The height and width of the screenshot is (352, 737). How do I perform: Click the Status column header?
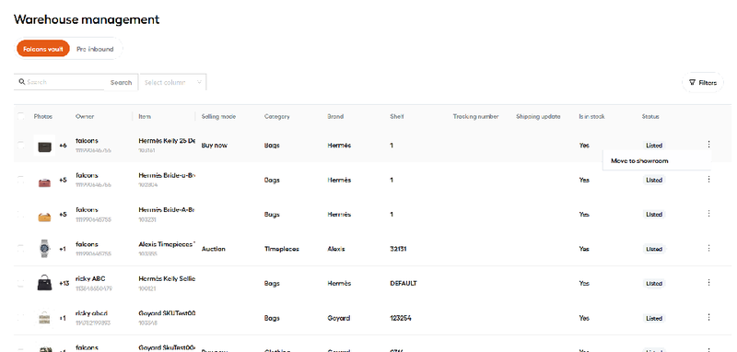click(x=650, y=116)
